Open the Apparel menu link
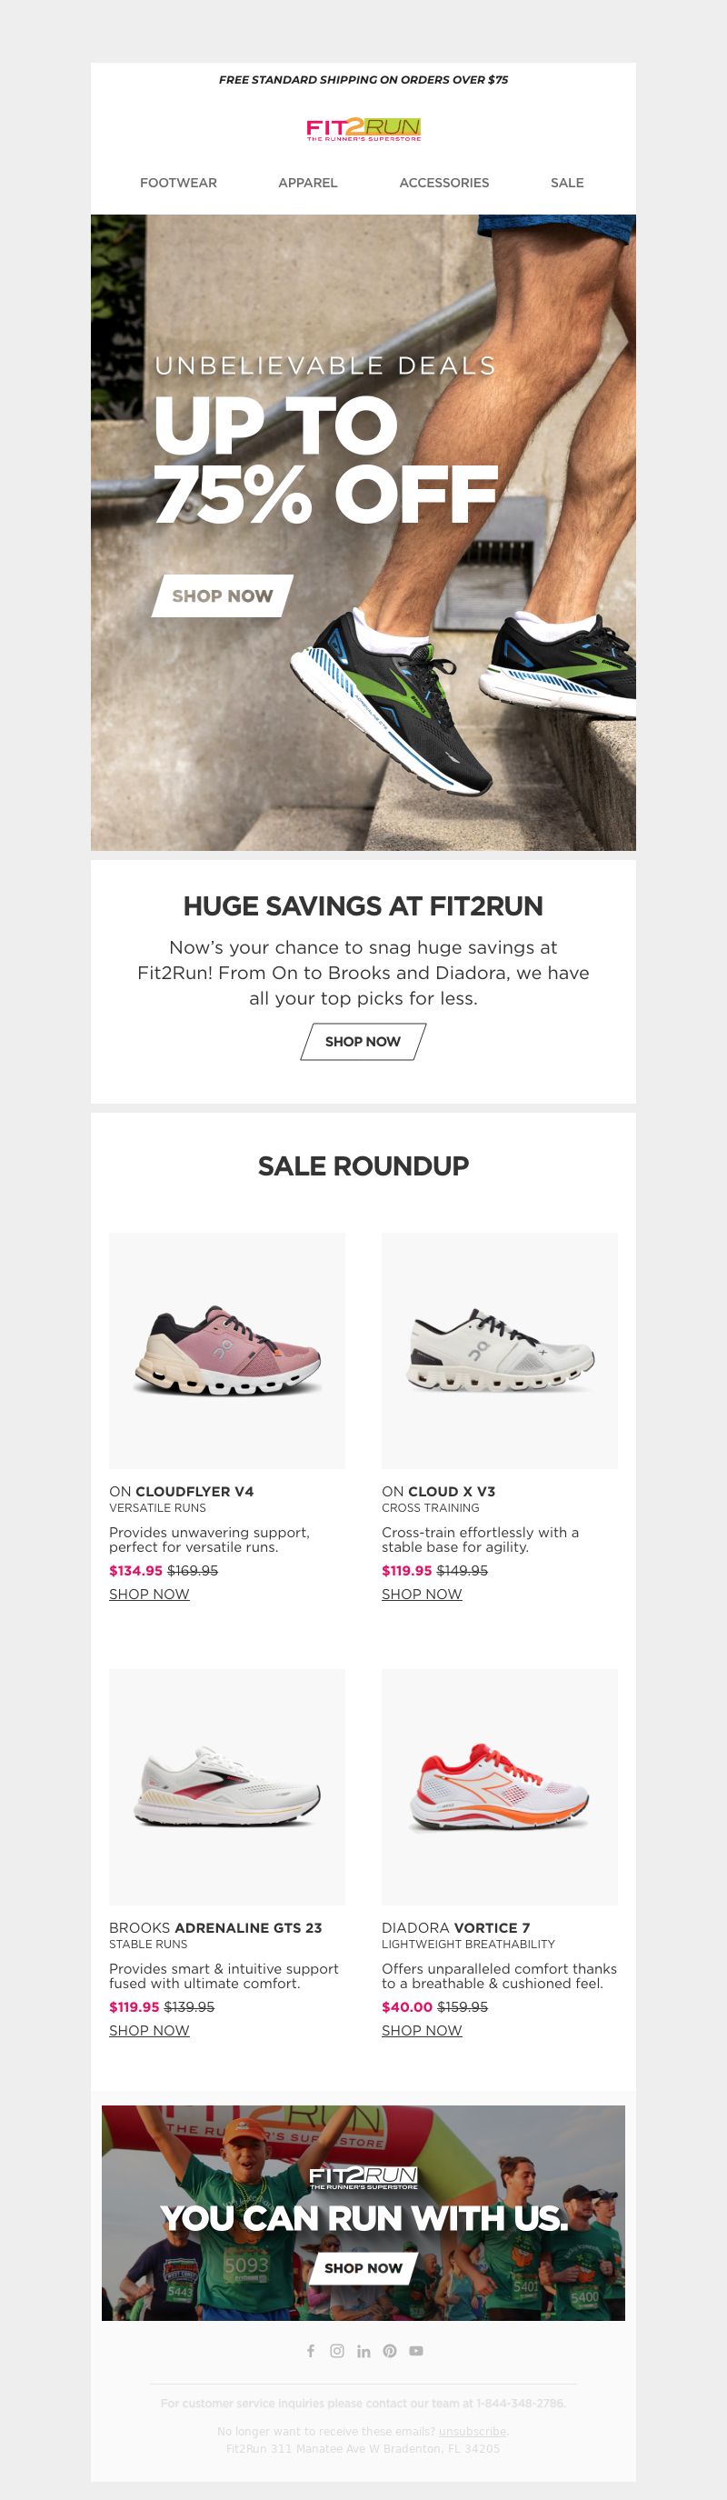 308,183
